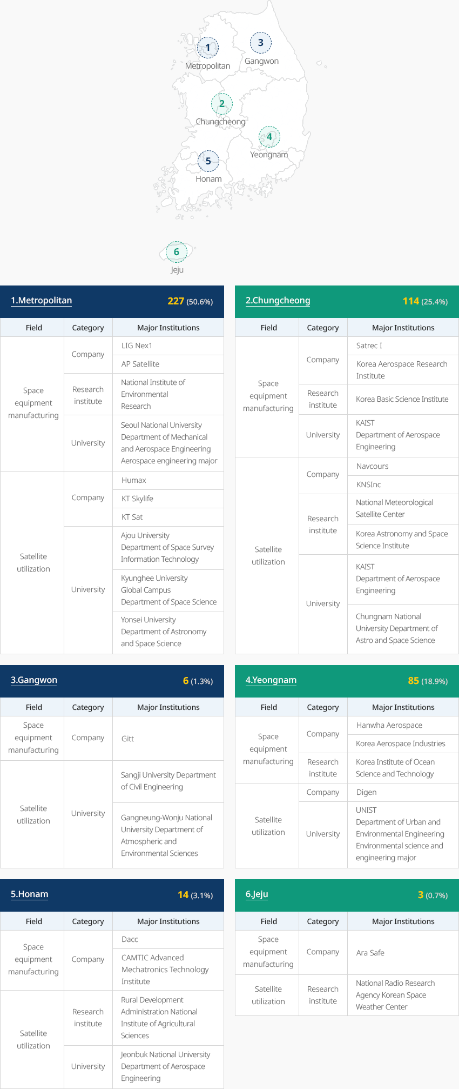The image size is (459, 1089).
Task: Click the Metropolitan label on the map
Action: coord(207,66)
